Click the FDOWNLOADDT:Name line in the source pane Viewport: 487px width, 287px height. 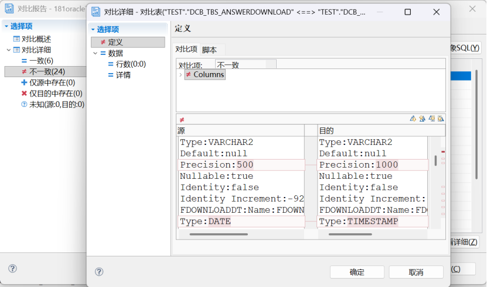tap(242, 210)
